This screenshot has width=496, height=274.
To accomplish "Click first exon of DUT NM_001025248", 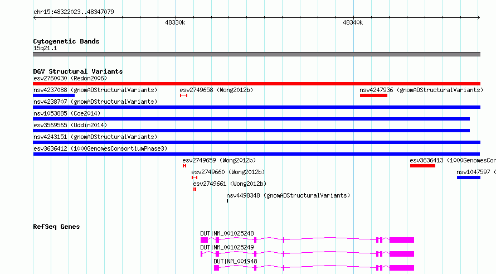I will click(205, 240).
